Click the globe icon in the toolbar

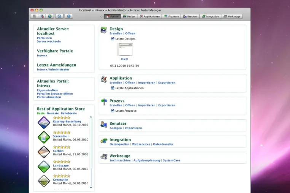pos(50,16)
